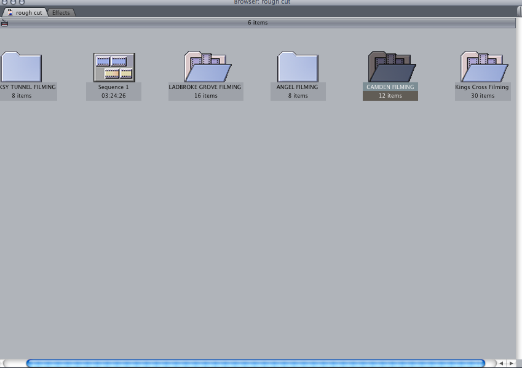Select the LADBROKE GROVE FILMING bin icon
Image resolution: width=522 pixels, height=368 pixels.
click(x=207, y=66)
